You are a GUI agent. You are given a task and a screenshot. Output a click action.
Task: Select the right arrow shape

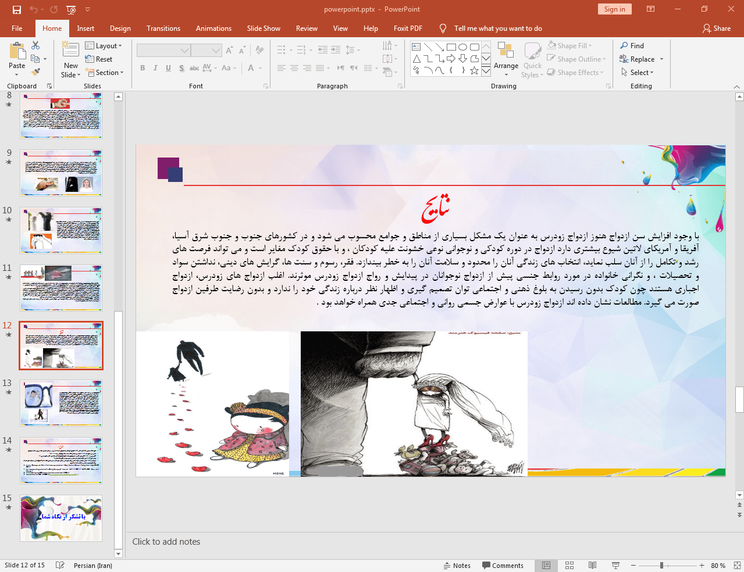[451, 59]
